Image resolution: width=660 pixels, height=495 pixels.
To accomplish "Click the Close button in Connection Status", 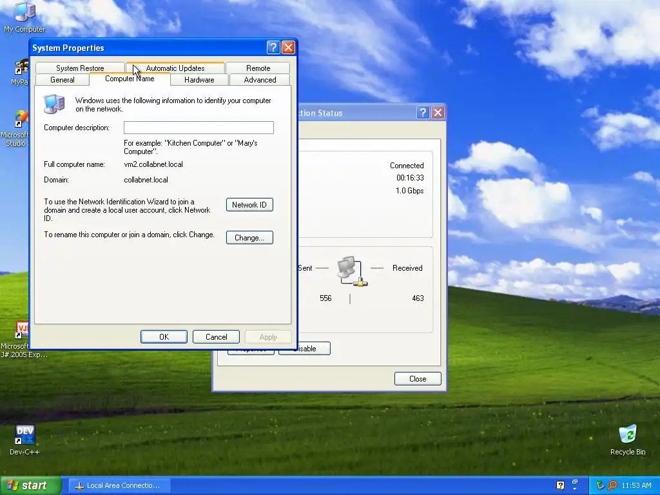I will 418,379.
